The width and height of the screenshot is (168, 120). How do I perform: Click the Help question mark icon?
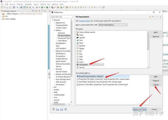[53, 109]
